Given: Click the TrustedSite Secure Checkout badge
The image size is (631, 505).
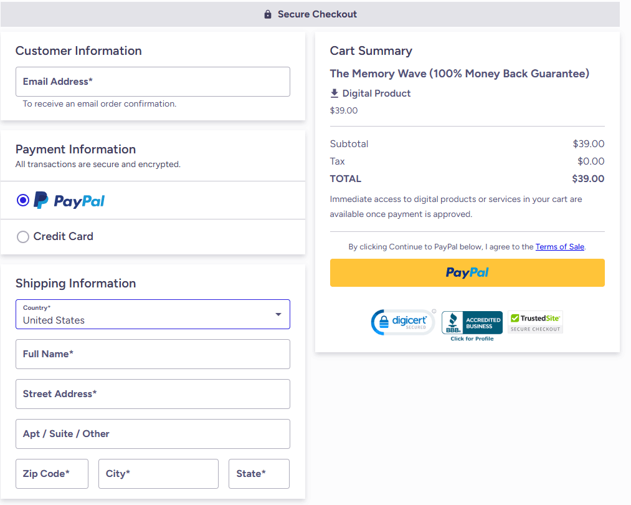Looking at the screenshot, I should click(x=534, y=322).
